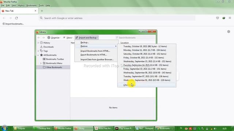Viewport: 234px width, 131px height.
Task: Switch to Mozilla Firefox taskbar button
Action: click(x=63, y=128)
